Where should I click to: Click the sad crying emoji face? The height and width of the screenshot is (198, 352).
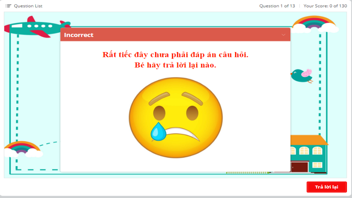pyautogui.click(x=176, y=118)
